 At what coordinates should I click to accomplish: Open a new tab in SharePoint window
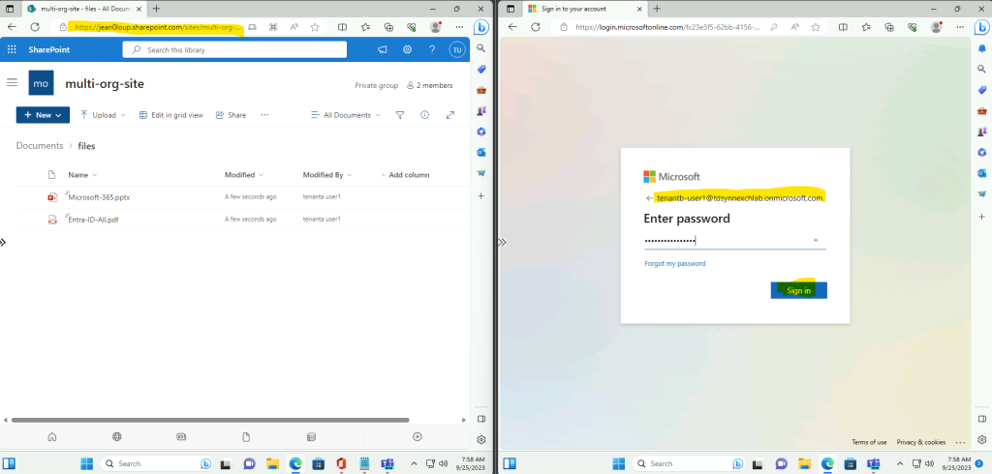(156, 9)
